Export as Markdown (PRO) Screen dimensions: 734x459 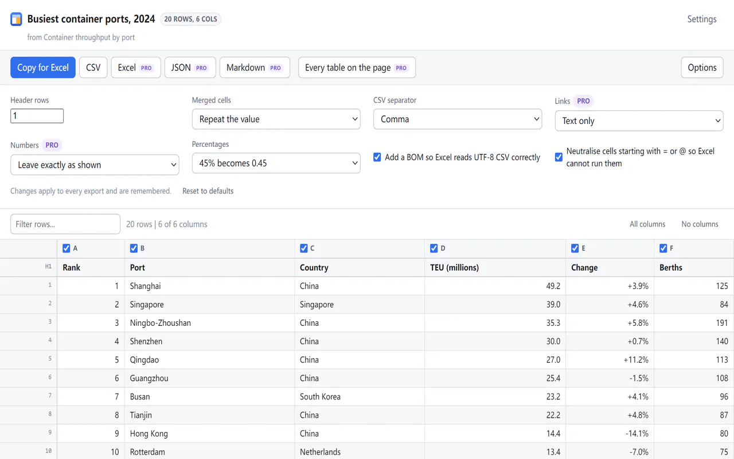point(255,68)
